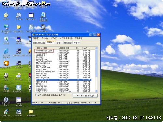
Task: Switch to the Users (사용자) tab
Action: pos(77,43)
